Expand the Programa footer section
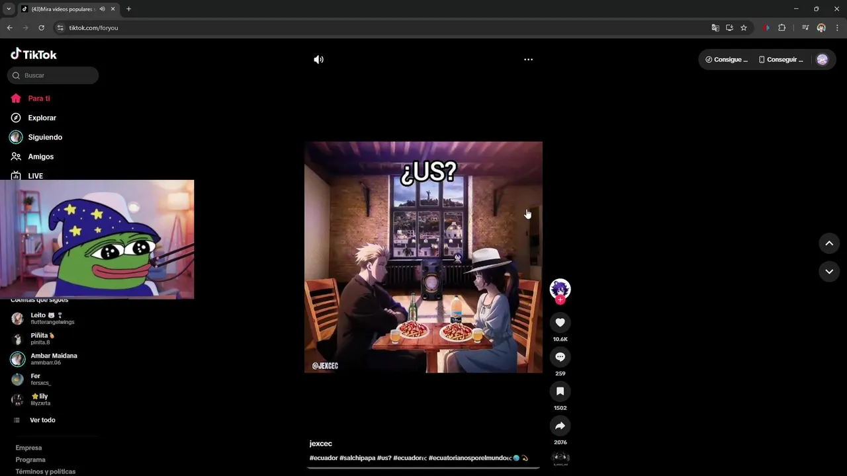 pyautogui.click(x=30, y=459)
